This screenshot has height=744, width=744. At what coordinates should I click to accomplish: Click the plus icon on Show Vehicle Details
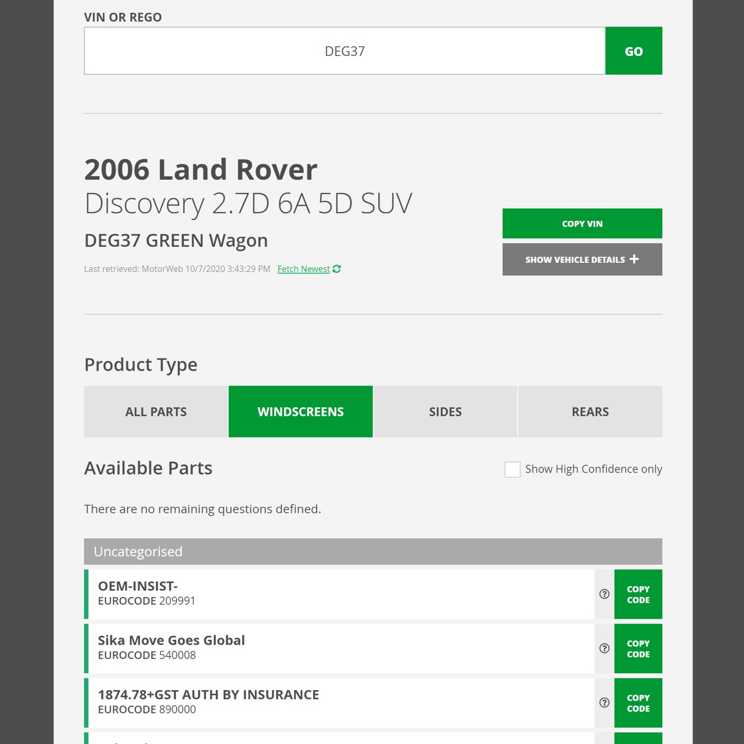point(634,259)
